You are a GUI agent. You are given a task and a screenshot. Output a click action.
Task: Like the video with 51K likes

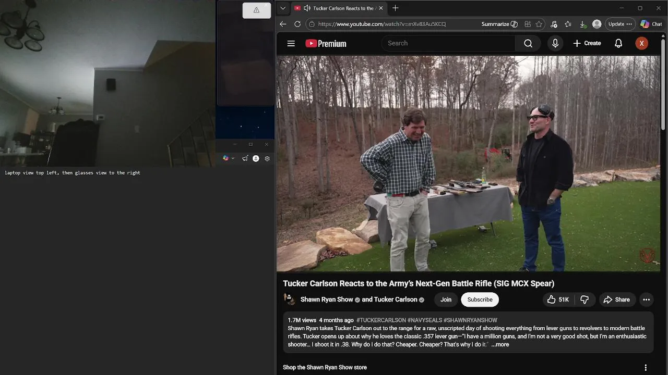coord(558,299)
